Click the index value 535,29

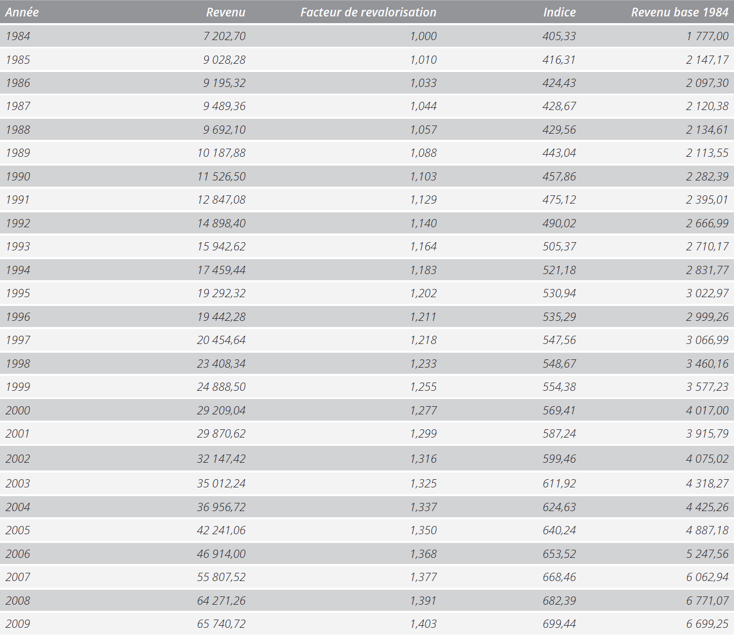[559, 317]
